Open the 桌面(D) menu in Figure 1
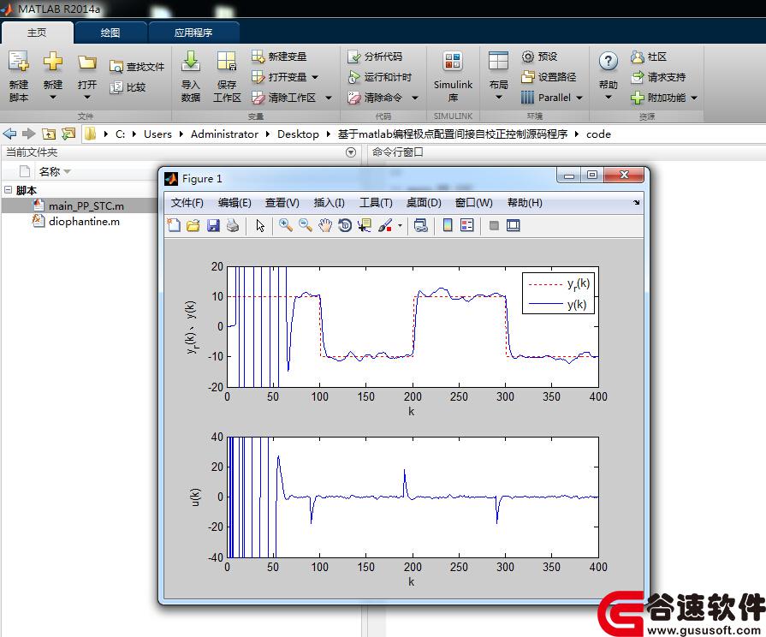Screen dimensions: 766x637 424,202
